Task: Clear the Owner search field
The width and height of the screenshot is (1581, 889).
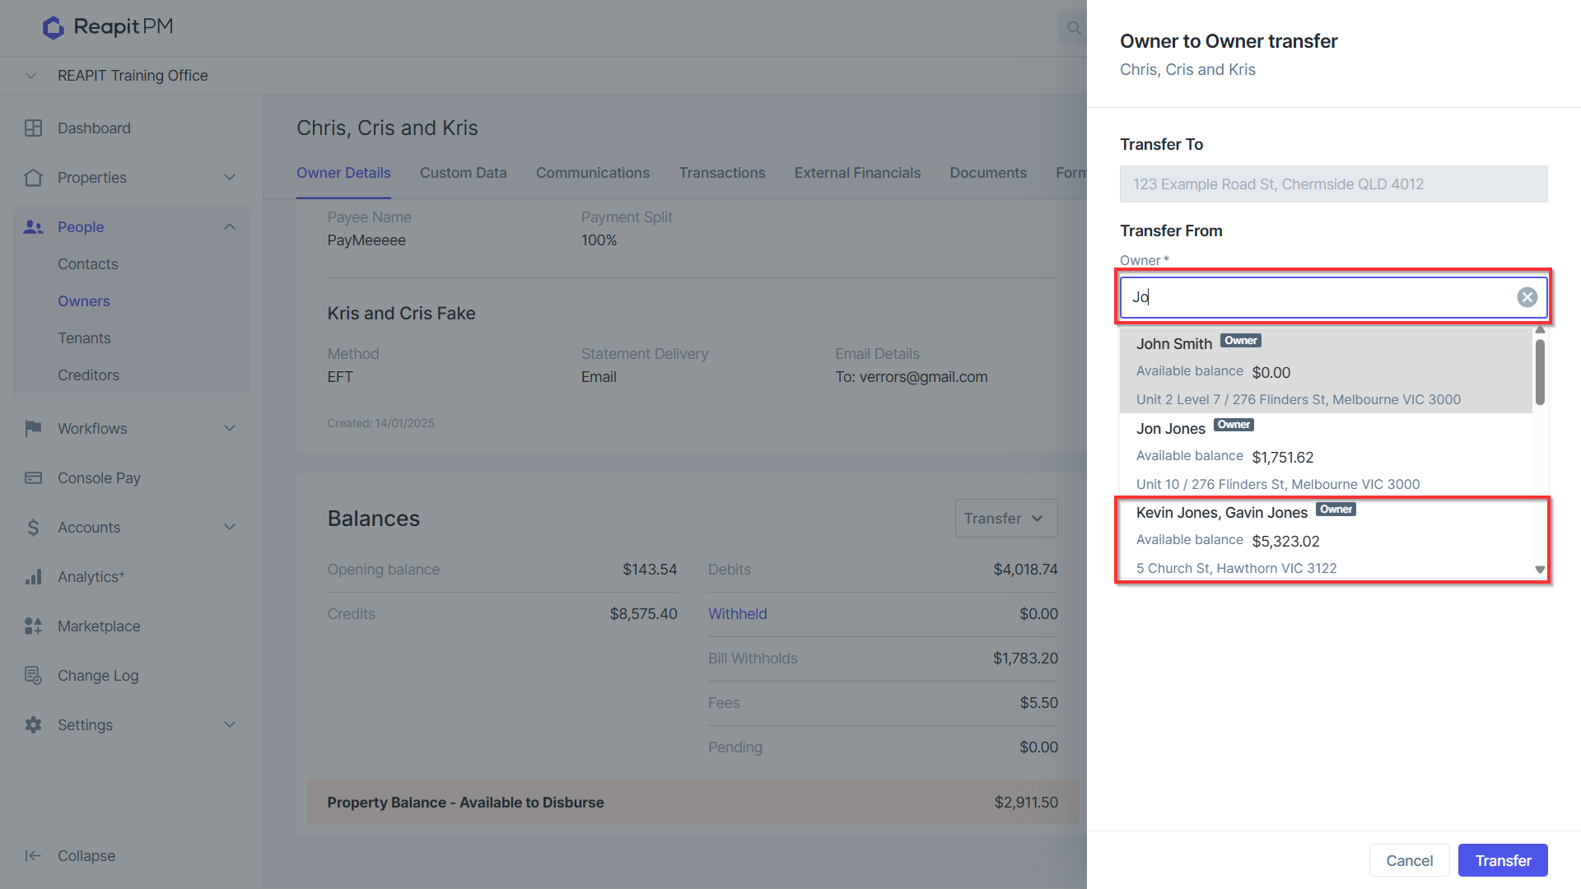Action: coord(1527,297)
